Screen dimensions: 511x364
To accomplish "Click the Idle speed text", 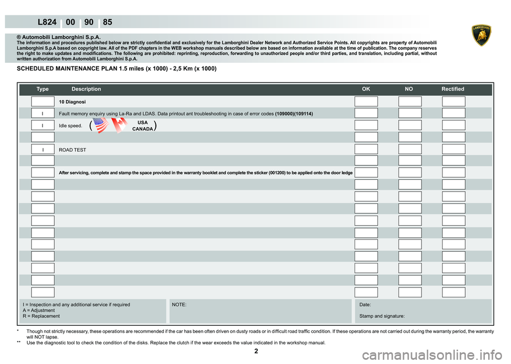I will [70, 126].
